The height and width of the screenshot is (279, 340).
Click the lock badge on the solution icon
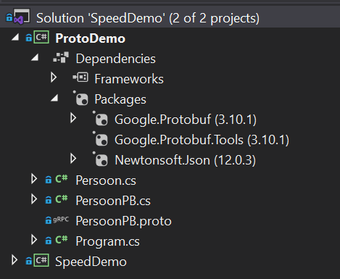[9, 17]
